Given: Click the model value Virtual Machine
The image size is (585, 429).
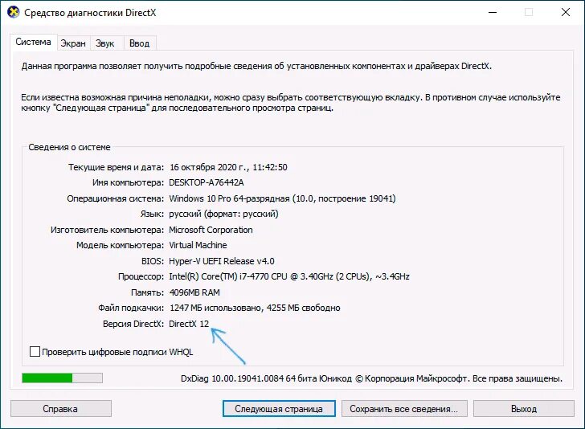Looking at the screenshot, I should (198, 245).
